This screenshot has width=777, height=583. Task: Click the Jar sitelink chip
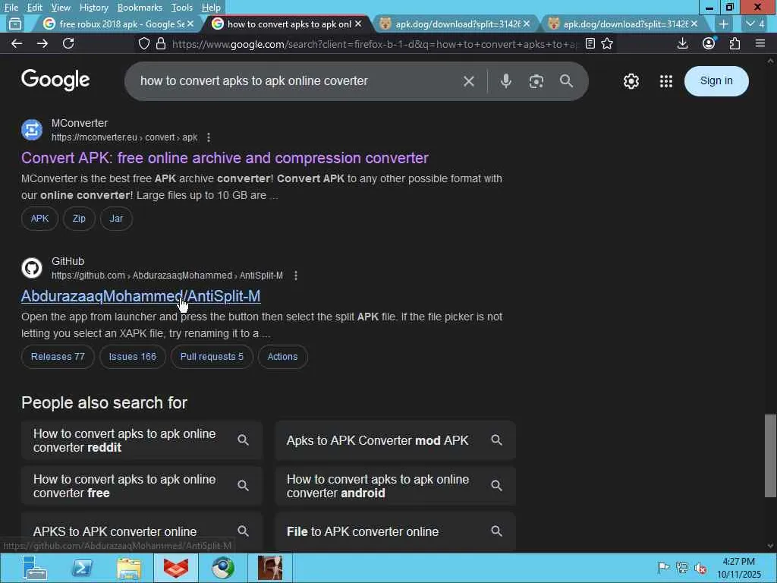[x=116, y=219]
